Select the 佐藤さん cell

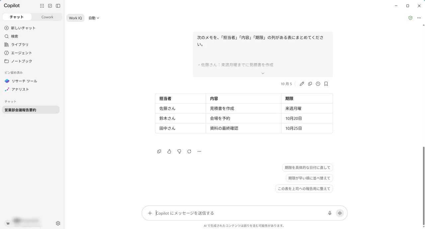181,108
